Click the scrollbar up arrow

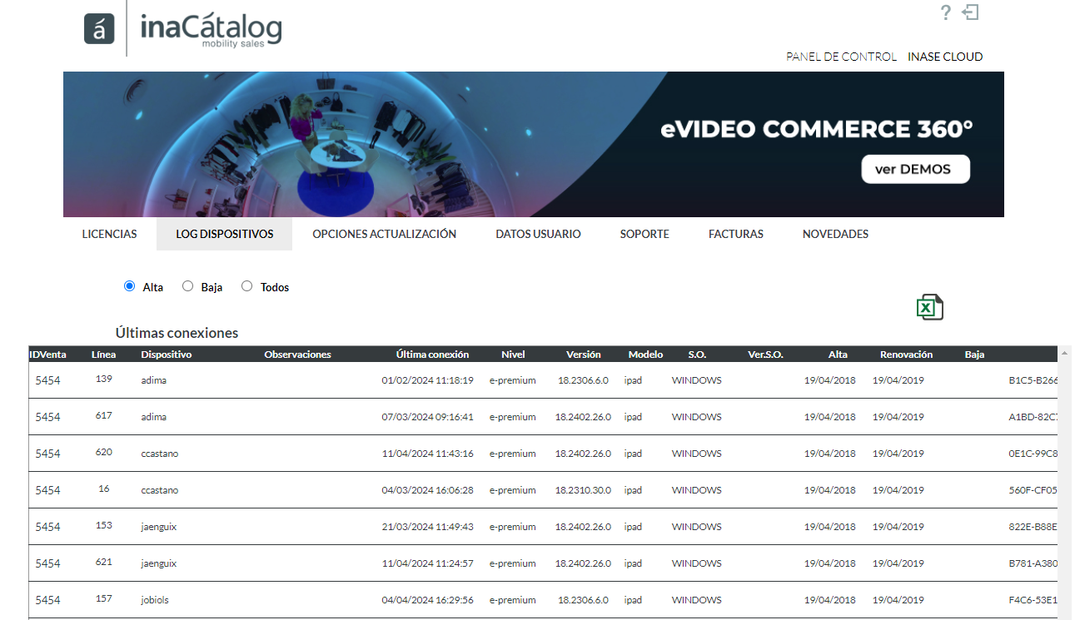pyautogui.click(x=1065, y=354)
